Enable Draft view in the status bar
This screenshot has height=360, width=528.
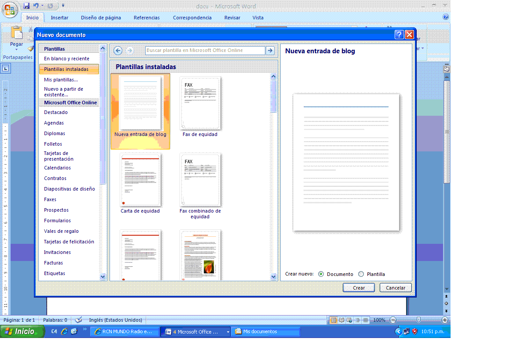click(366, 320)
